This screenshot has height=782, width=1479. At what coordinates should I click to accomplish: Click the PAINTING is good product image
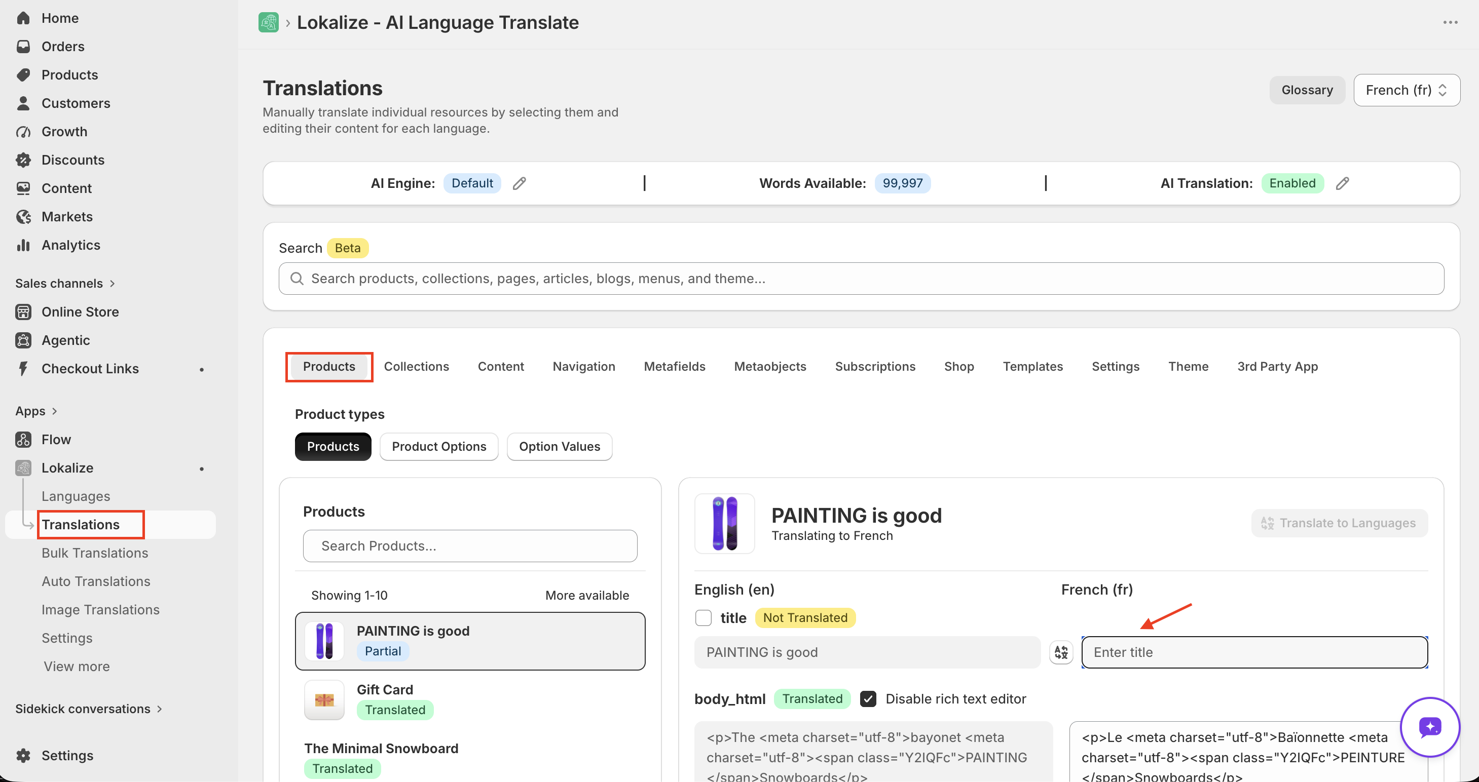point(725,524)
